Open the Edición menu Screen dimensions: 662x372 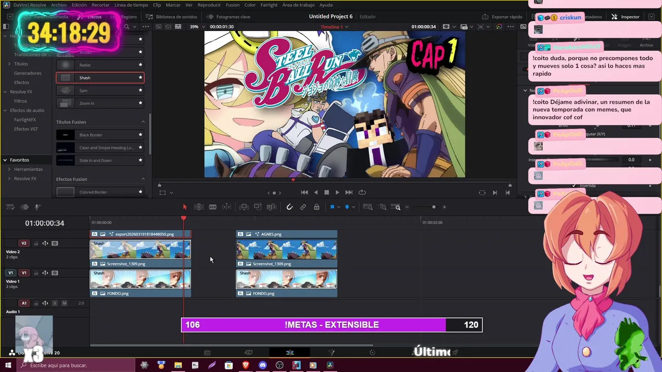[x=79, y=5]
